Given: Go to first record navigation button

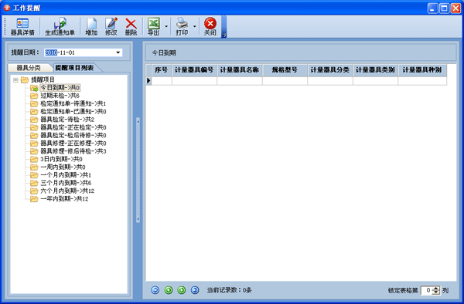Looking at the screenshot, I should (155, 290).
